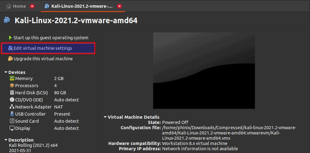Screen dimensions: 310x153
Task: Click Display Auto detect value
Action: click(67, 128)
